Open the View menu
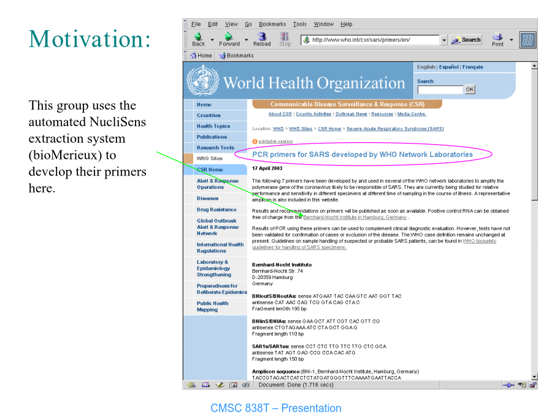This screenshot has height=414, width=552. (231, 25)
